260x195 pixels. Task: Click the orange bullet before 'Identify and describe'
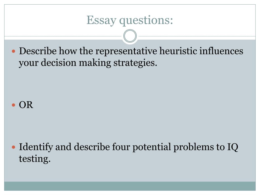click(14, 147)
